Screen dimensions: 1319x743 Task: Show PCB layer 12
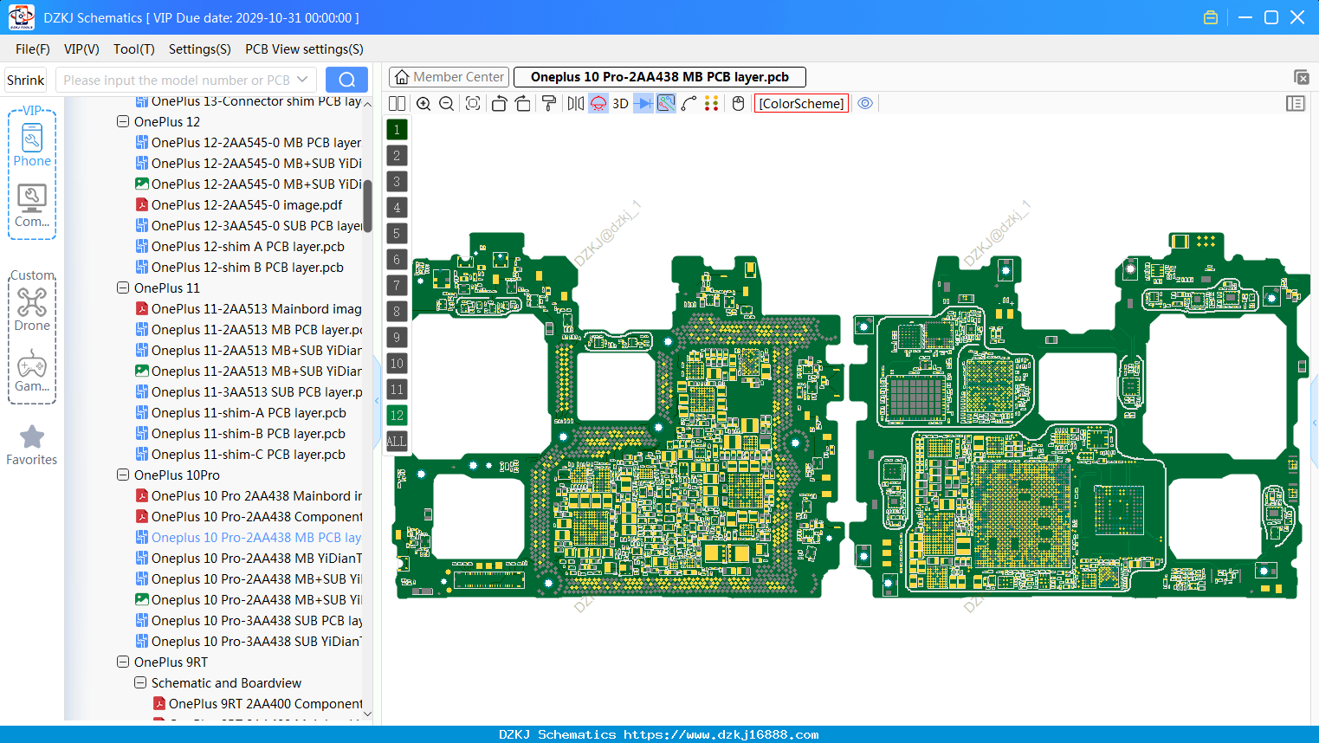(x=397, y=416)
